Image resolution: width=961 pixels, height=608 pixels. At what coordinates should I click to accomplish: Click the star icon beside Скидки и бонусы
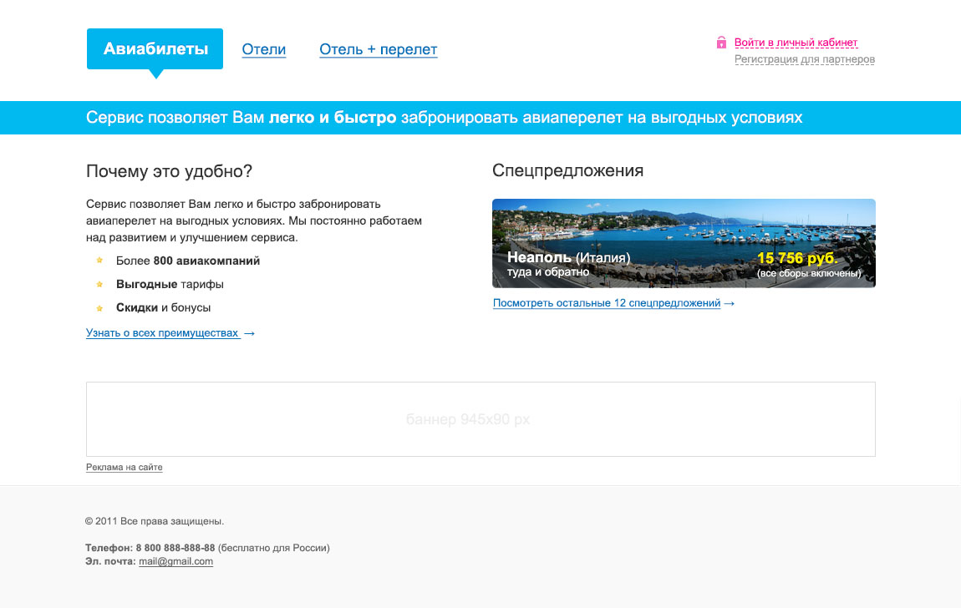(99, 308)
